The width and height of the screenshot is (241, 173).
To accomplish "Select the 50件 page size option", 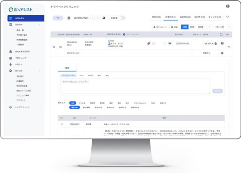I will (192, 27).
